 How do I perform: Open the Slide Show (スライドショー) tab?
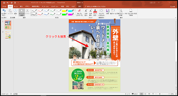pyautogui.click(x=55, y=6)
